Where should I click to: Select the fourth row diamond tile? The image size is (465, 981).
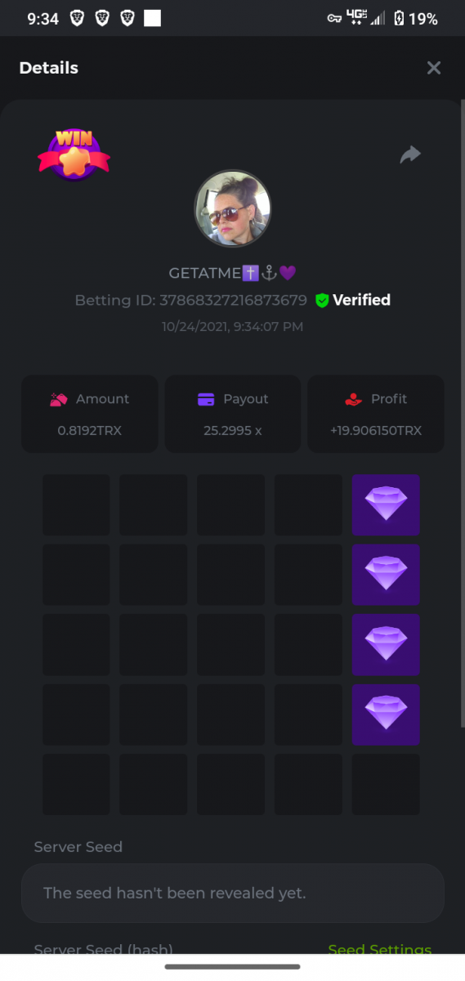click(x=386, y=714)
